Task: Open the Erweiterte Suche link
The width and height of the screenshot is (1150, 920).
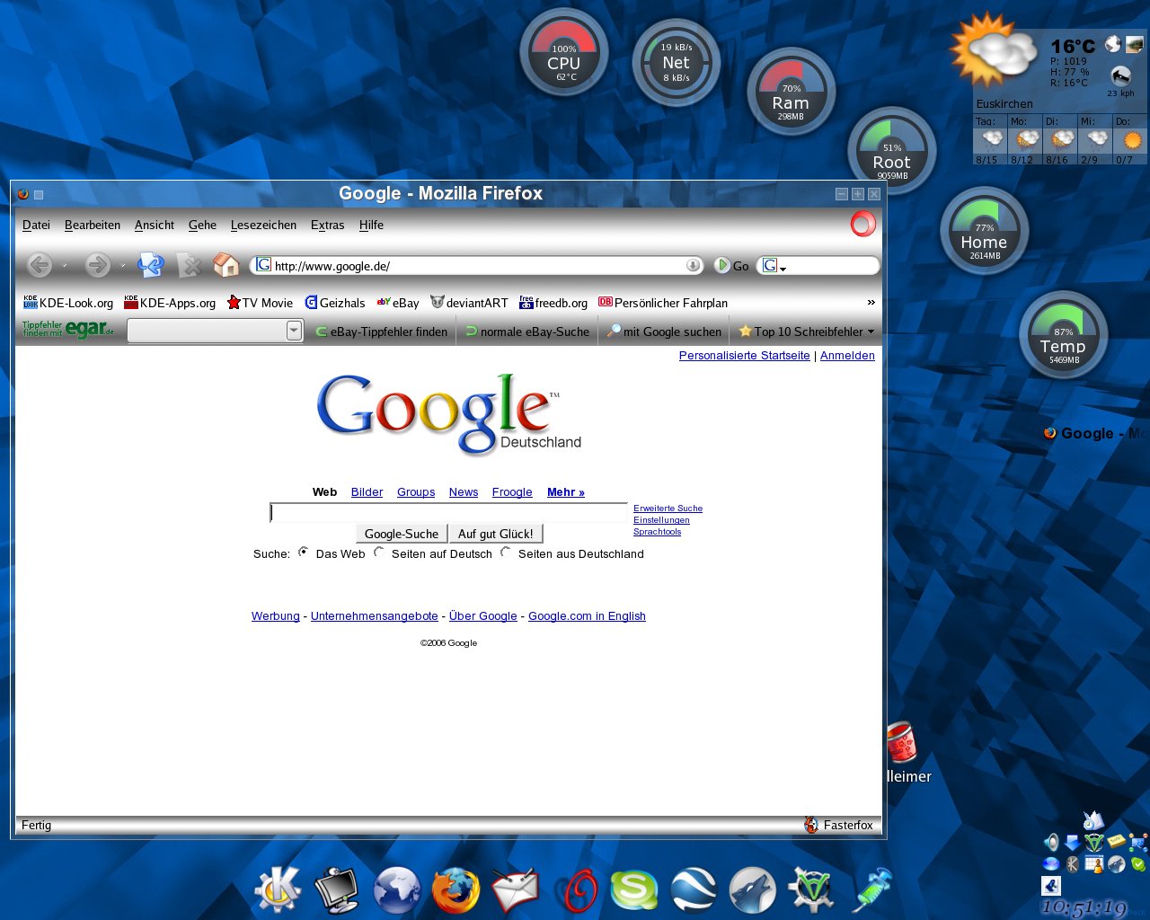Action: [668, 508]
